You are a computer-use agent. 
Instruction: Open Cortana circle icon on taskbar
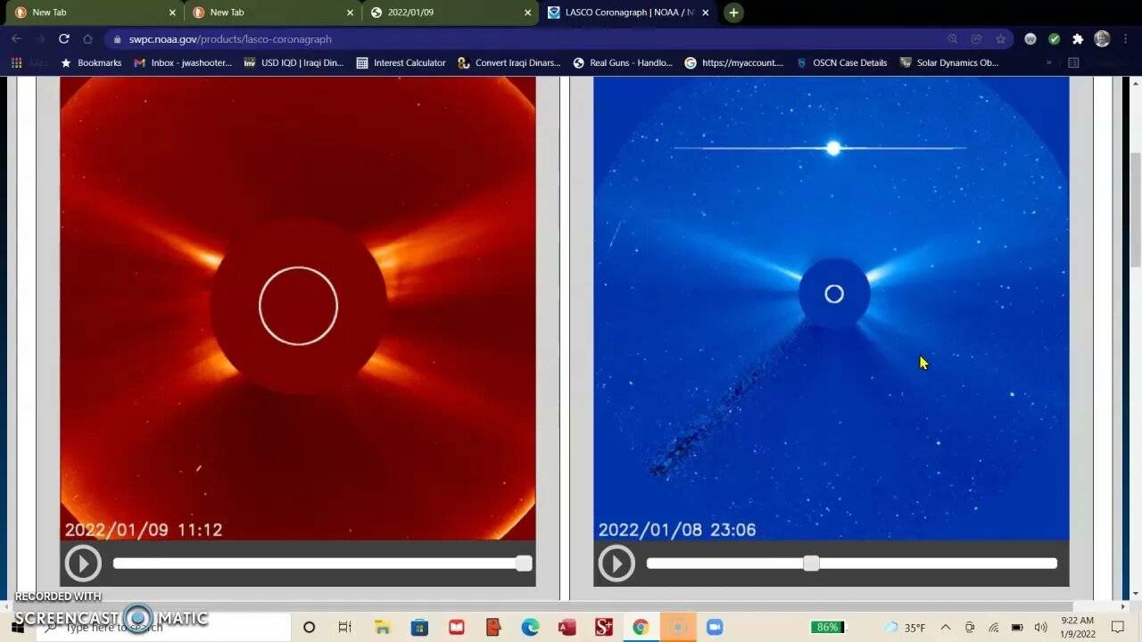(x=309, y=628)
